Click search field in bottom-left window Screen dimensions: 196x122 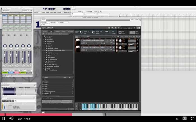click(26, 101)
